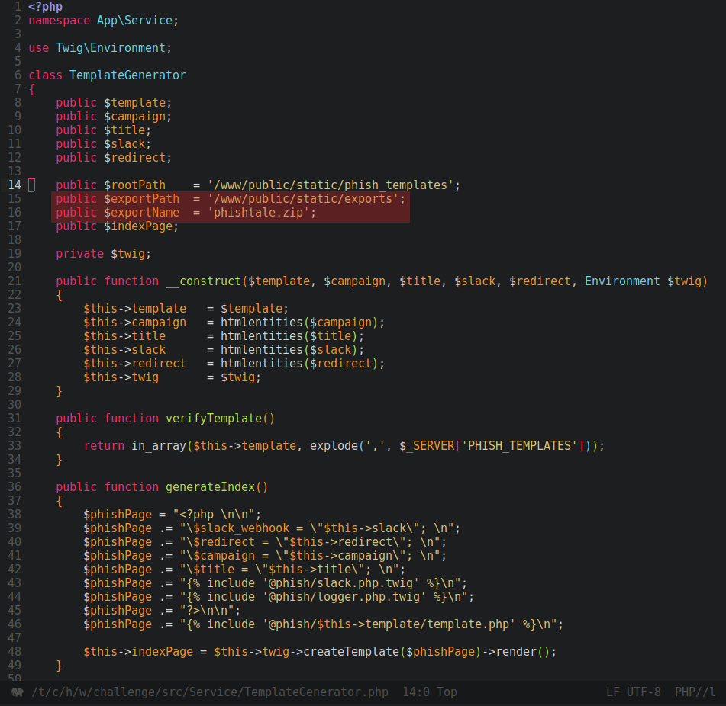
Task: Click the 'PHISH_TEMPLATES' server key
Action: [519, 446]
